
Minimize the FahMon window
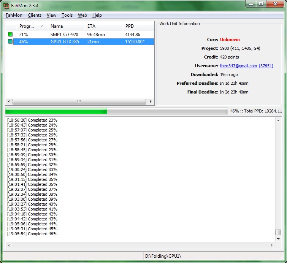[251, 5]
